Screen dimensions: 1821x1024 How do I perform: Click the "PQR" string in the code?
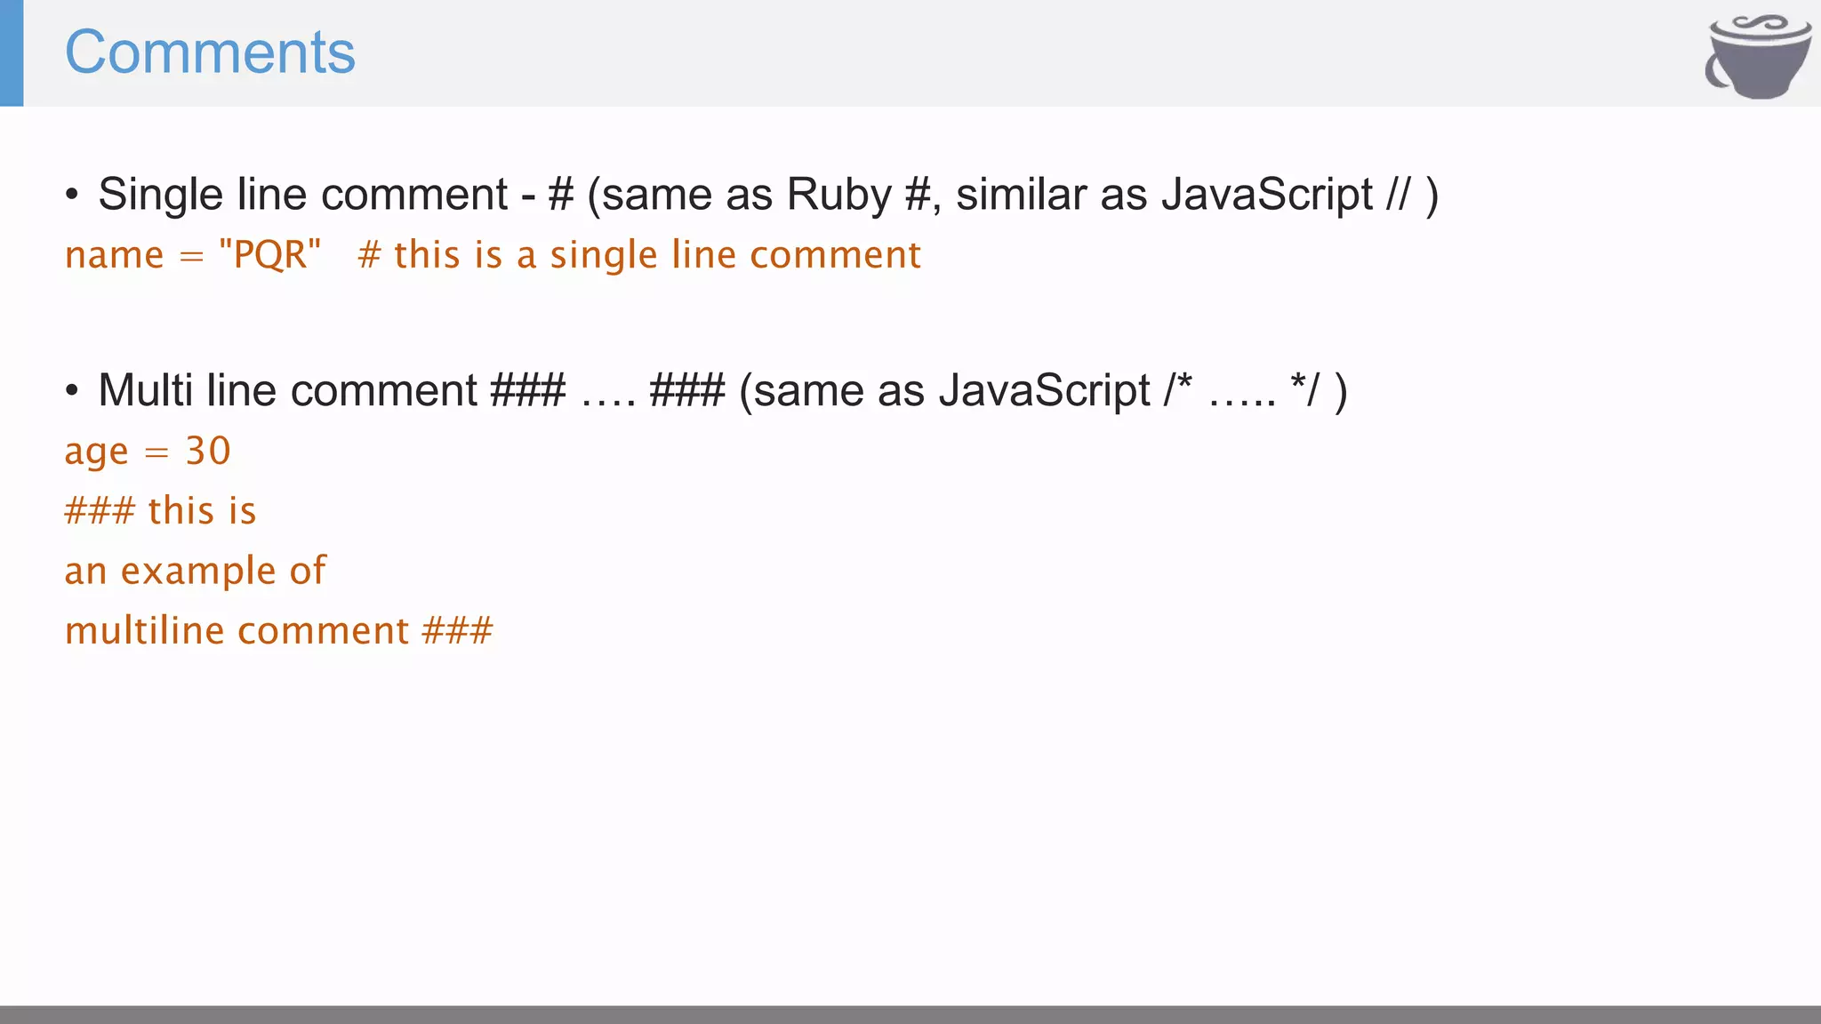pos(269,255)
